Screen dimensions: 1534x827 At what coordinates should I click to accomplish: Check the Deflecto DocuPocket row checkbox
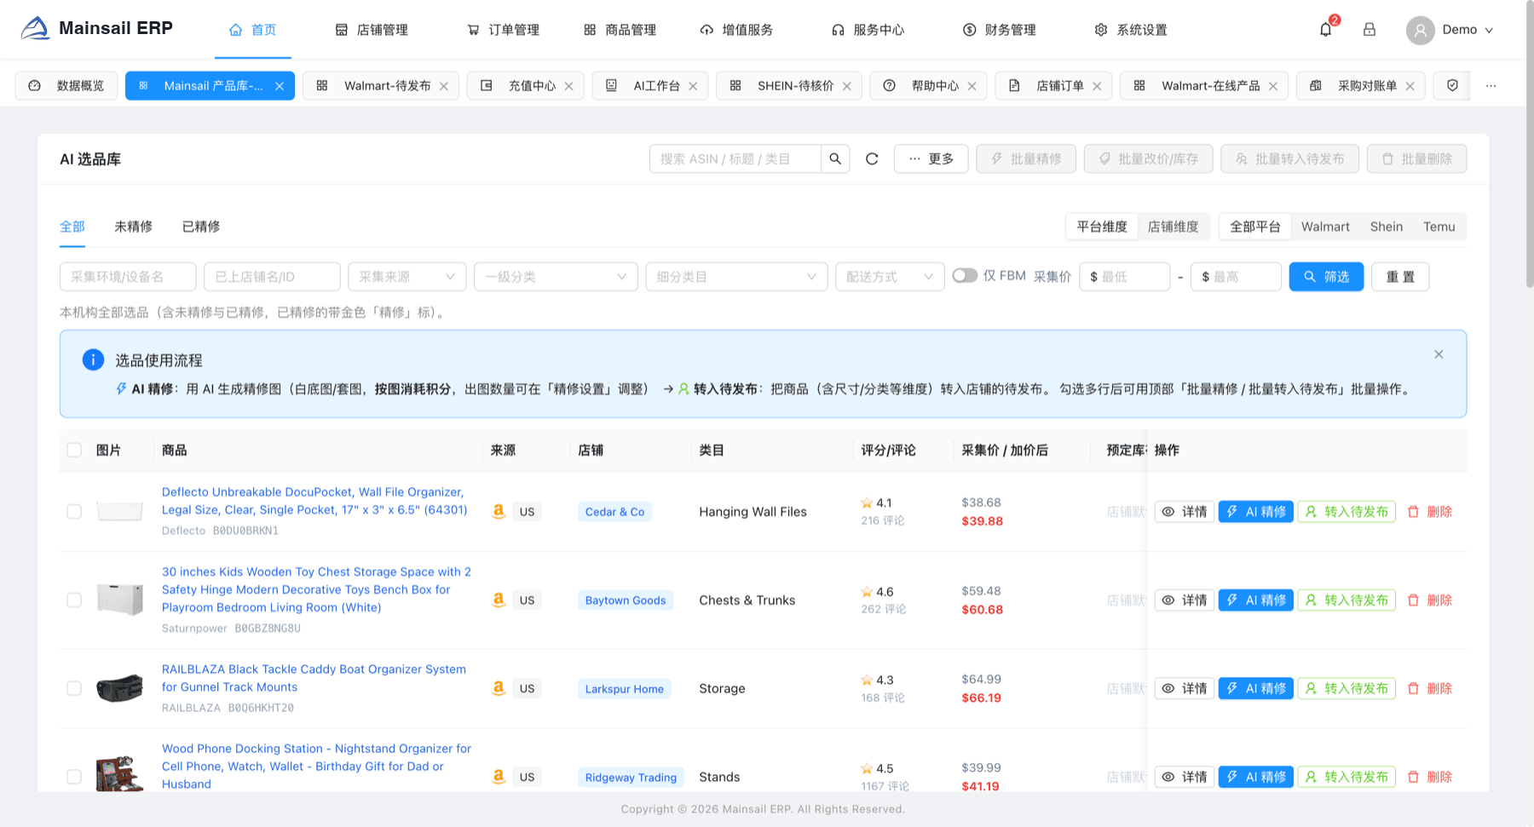[x=74, y=512]
